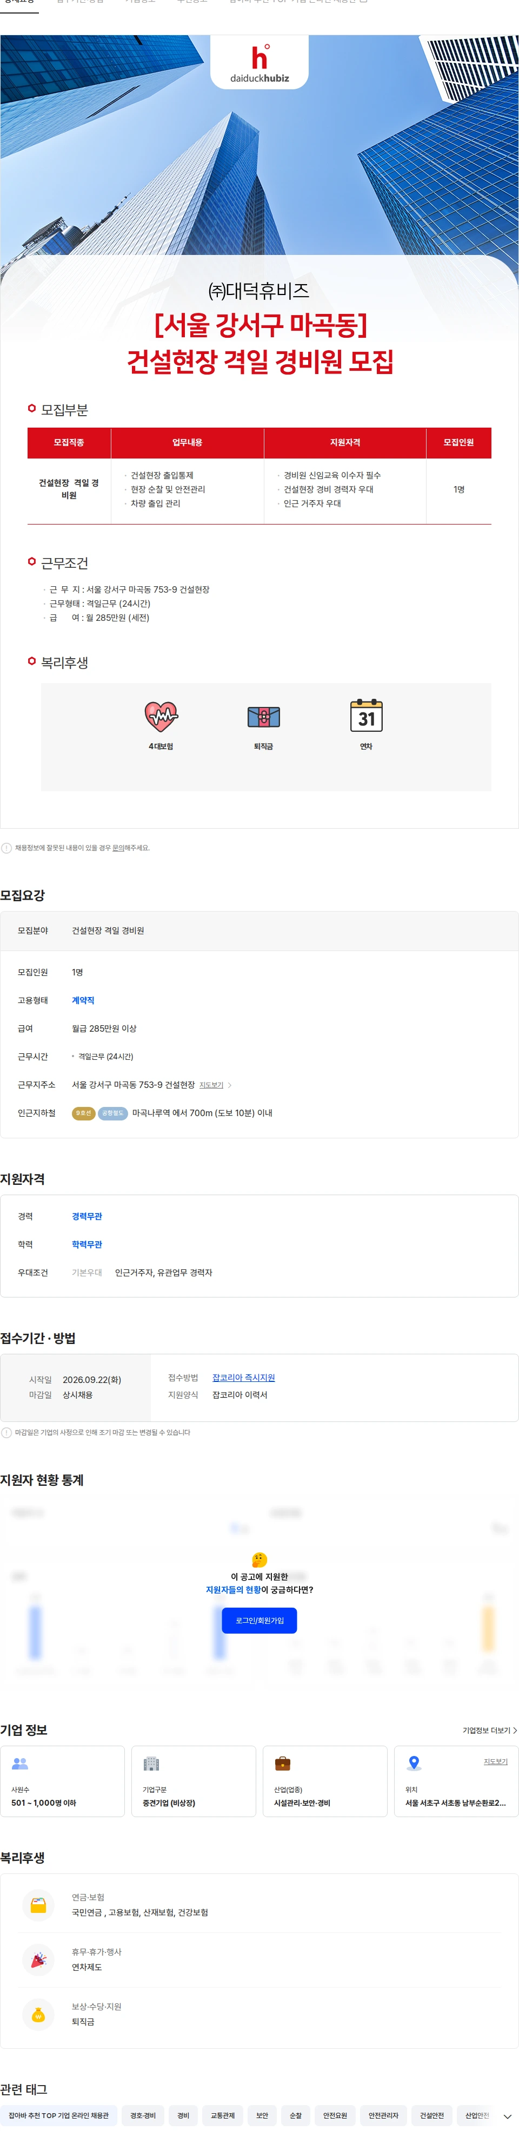Screen dimensions: 519x2150
Task: Click the info icon beside 채용정보 notice
Action: [x=6, y=848]
